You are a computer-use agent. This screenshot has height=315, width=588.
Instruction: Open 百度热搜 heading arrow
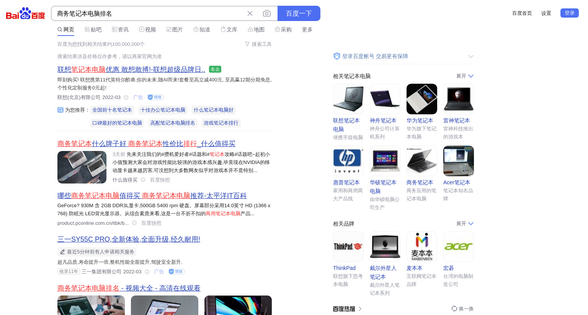(360, 309)
